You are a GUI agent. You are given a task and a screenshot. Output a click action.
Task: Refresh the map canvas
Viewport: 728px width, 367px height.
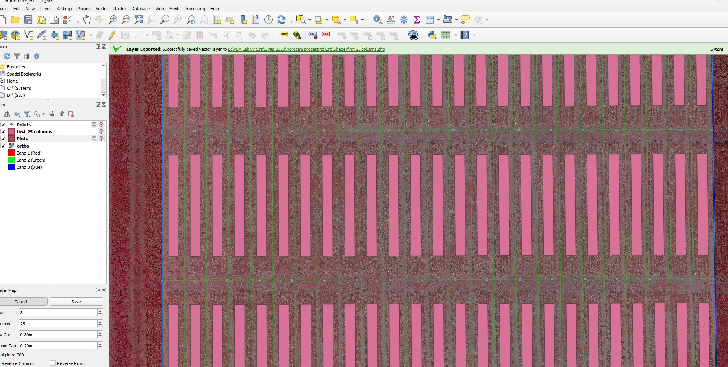coord(282,20)
